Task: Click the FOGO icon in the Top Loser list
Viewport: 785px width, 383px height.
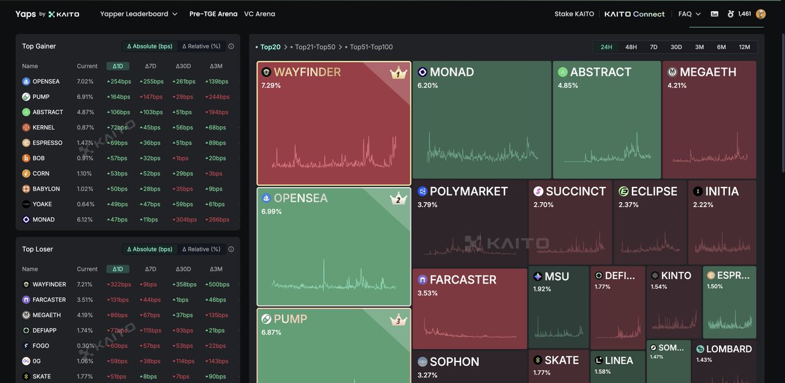Action: (x=26, y=346)
